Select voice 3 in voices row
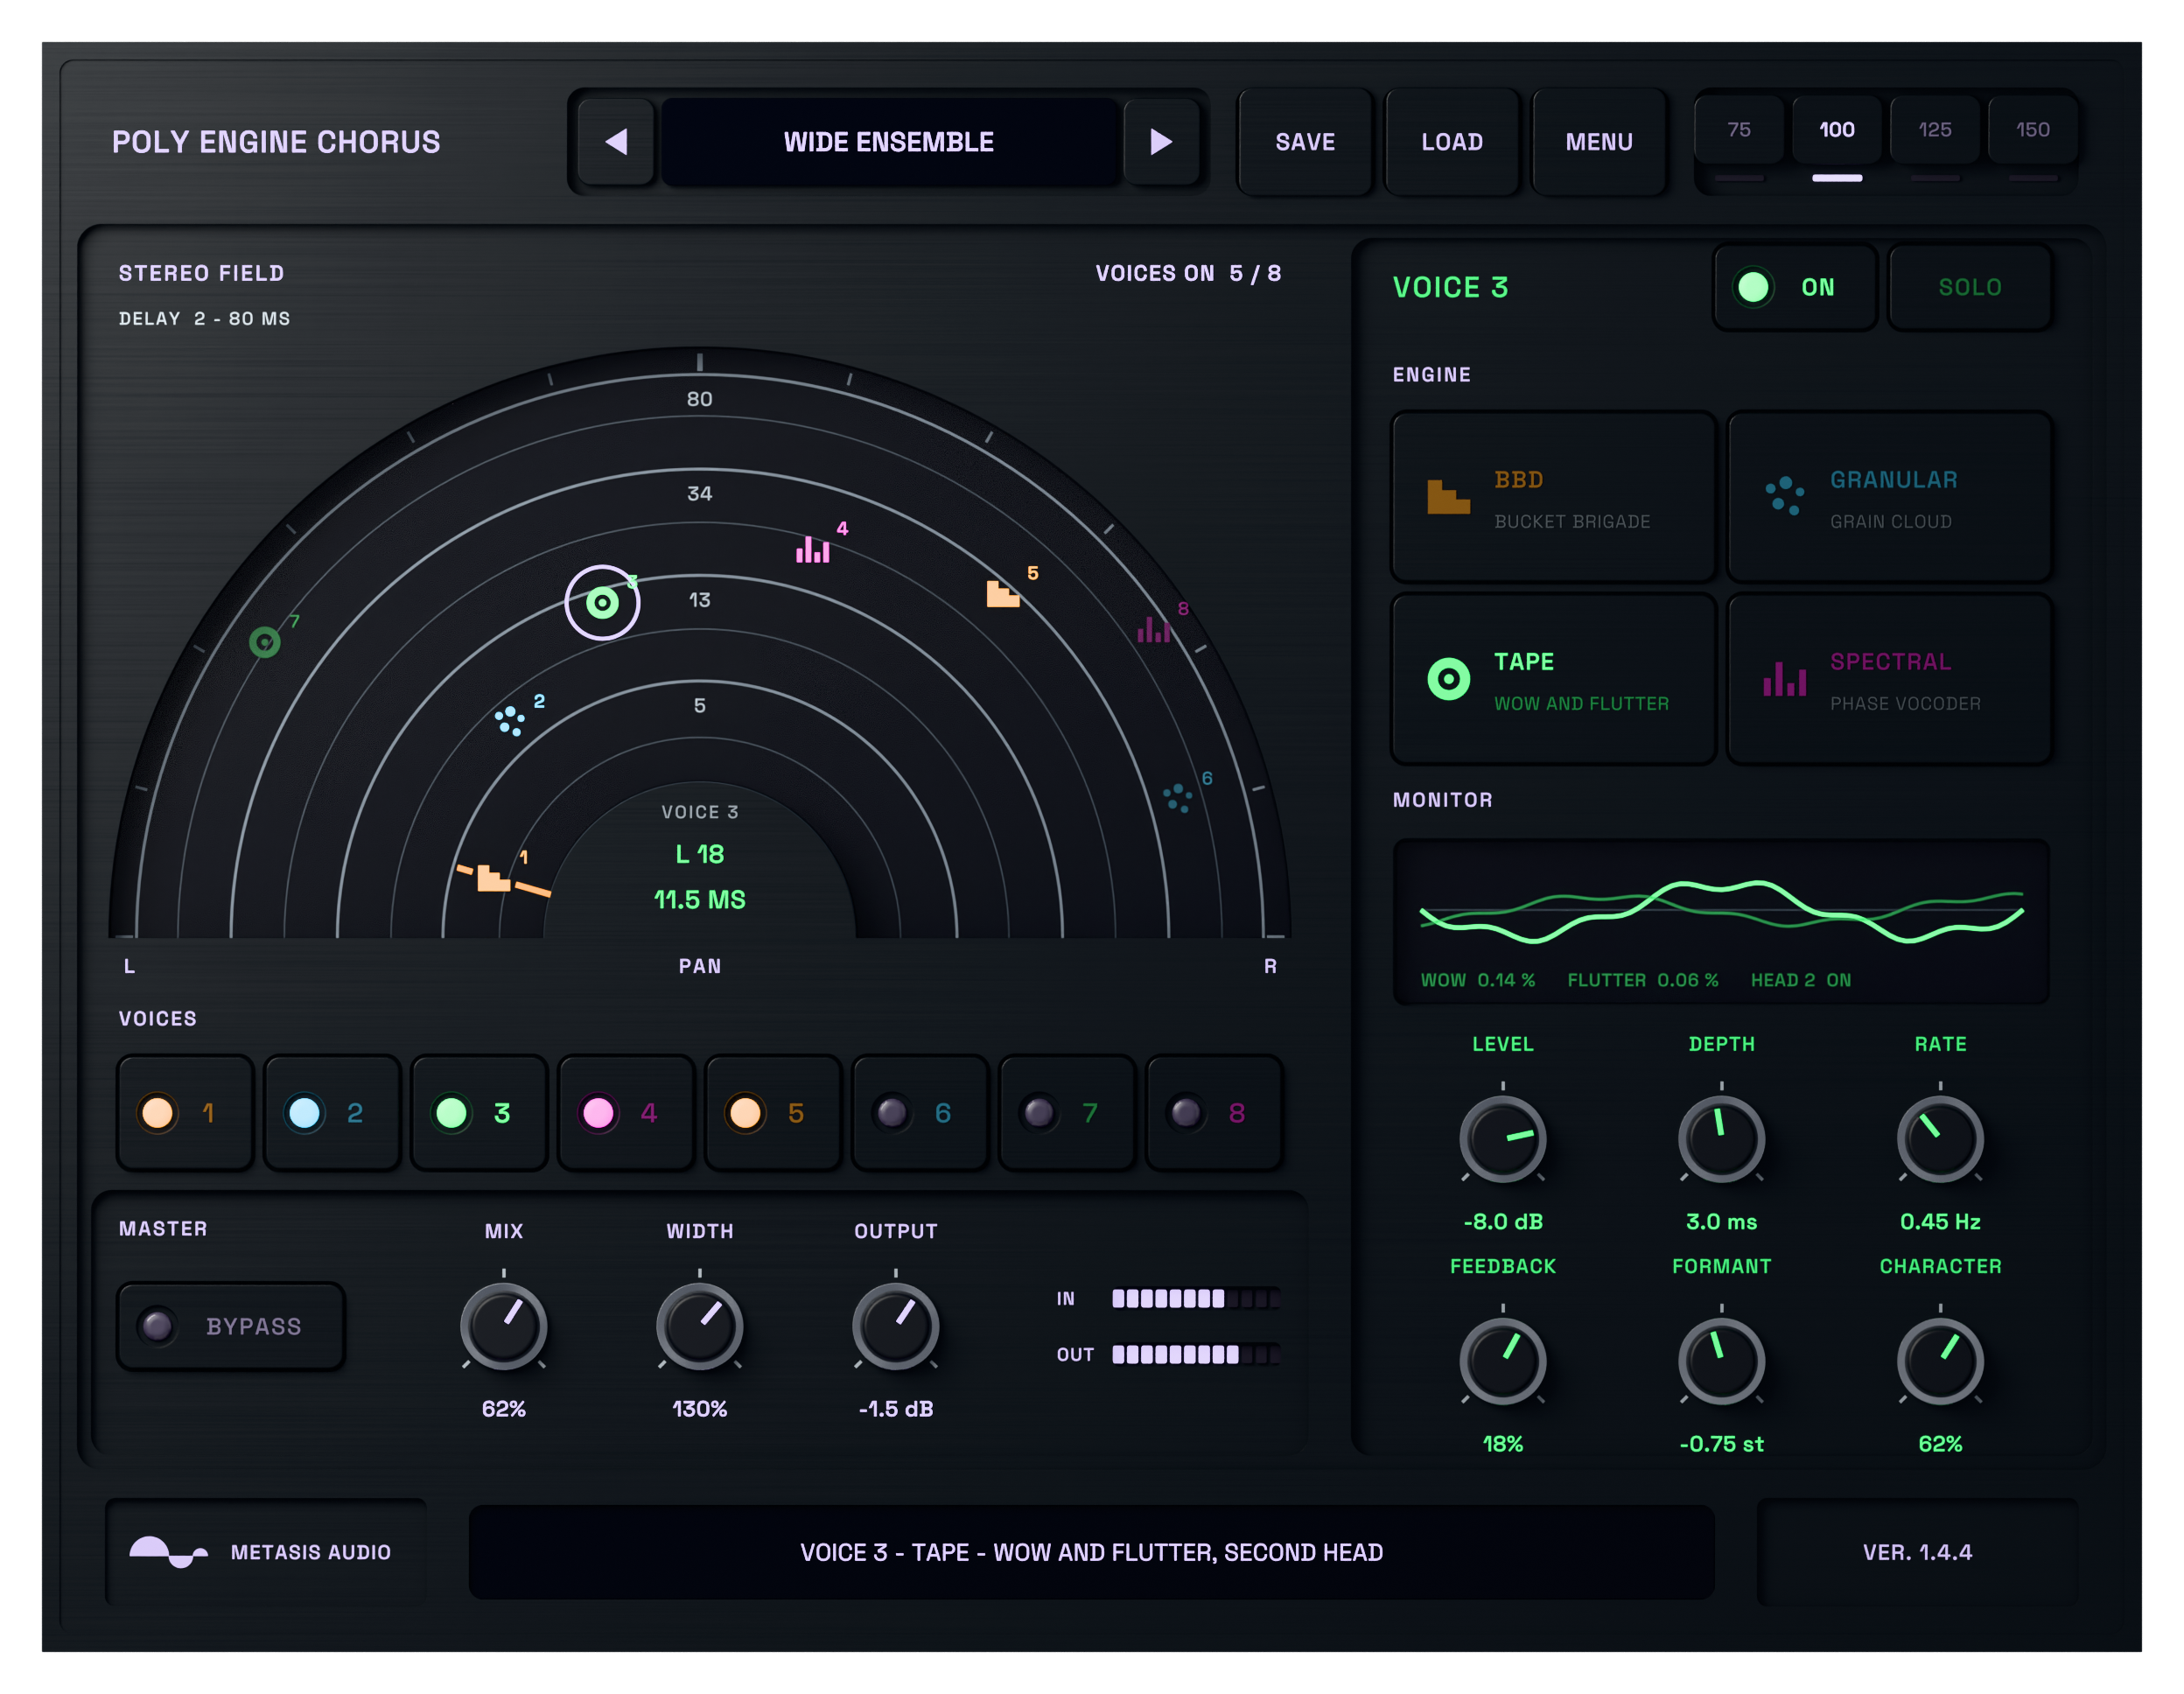The height and width of the screenshot is (1694, 2184). point(479,1112)
